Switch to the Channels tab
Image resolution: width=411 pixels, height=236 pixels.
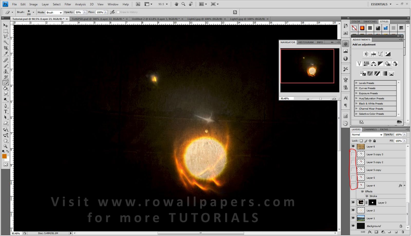point(370,129)
